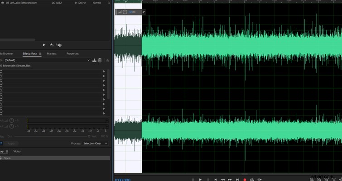This screenshot has width=342, height=181.
Task: Toggle auto-play speaker icon in Files panel
Action: click(59, 45)
